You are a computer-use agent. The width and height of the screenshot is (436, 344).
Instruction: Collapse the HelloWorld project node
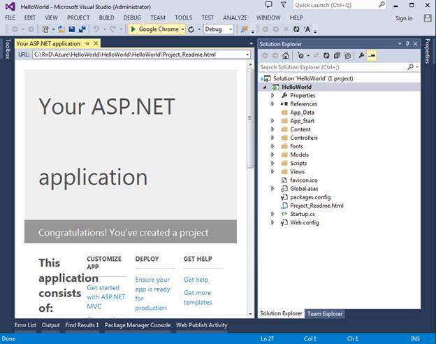[265, 87]
